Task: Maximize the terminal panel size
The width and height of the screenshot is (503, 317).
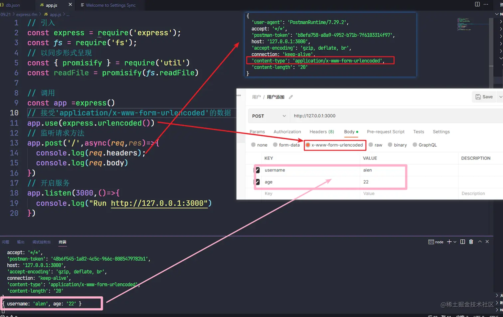Action: 480,242
